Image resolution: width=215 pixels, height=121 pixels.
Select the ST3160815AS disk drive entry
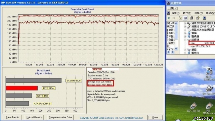pyautogui.click(x=203, y=46)
